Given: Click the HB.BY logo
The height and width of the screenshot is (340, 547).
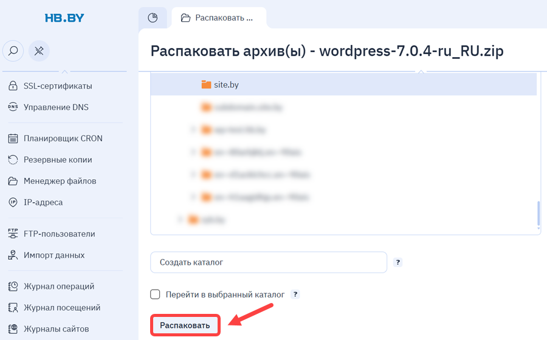Looking at the screenshot, I should coord(64,18).
